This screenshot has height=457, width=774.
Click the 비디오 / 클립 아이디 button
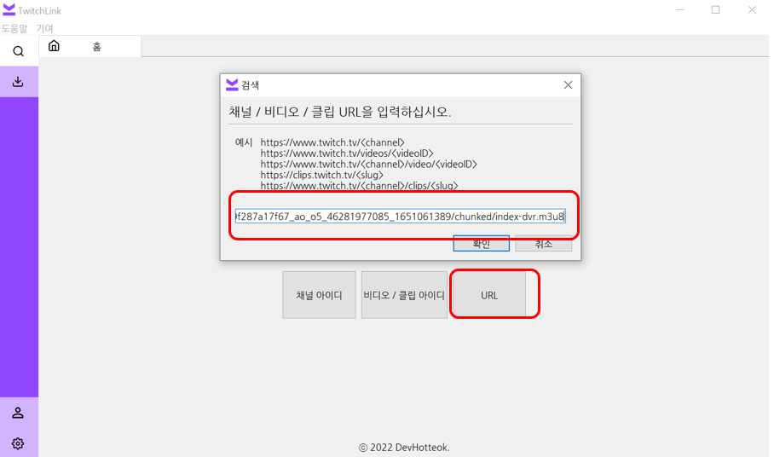pos(404,295)
